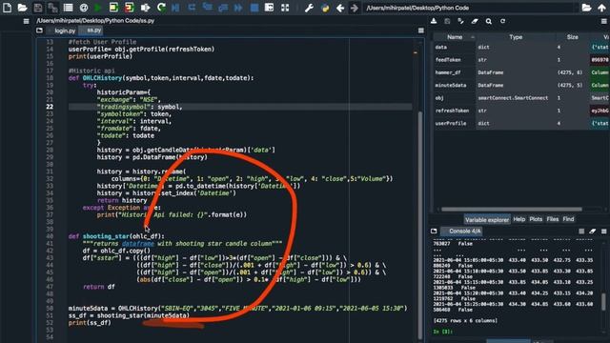The width and height of the screenshot is (610, 343).
Task: Select the Variable explorer tab
Action: pyautogui.click(x=487, y=220)
